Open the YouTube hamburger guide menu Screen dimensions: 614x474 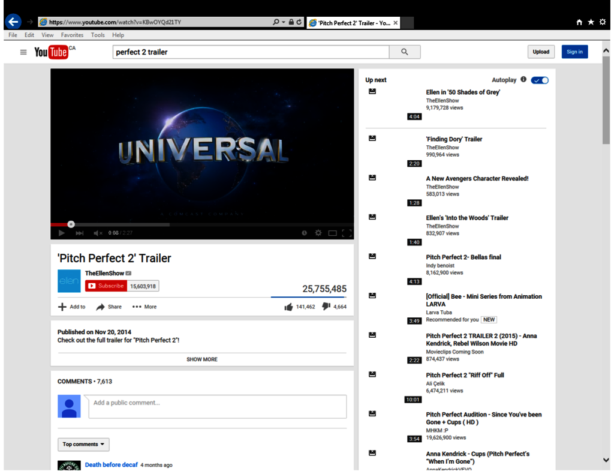point(23,52)
